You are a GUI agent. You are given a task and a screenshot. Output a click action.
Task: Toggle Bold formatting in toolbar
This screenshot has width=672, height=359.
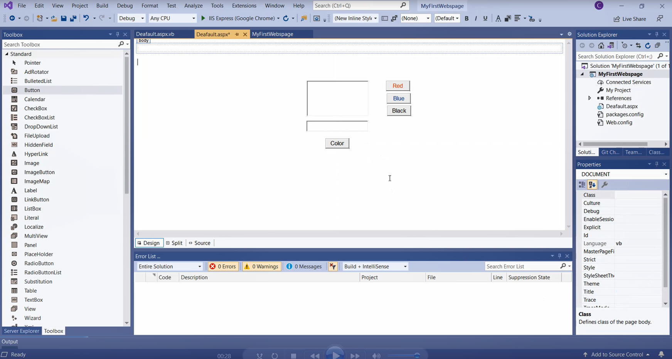(467, 18)
